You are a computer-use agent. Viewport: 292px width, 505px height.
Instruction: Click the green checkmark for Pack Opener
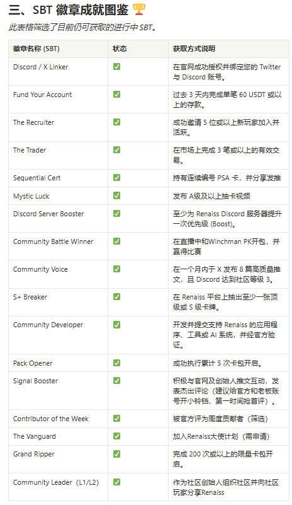click(116, 363)
